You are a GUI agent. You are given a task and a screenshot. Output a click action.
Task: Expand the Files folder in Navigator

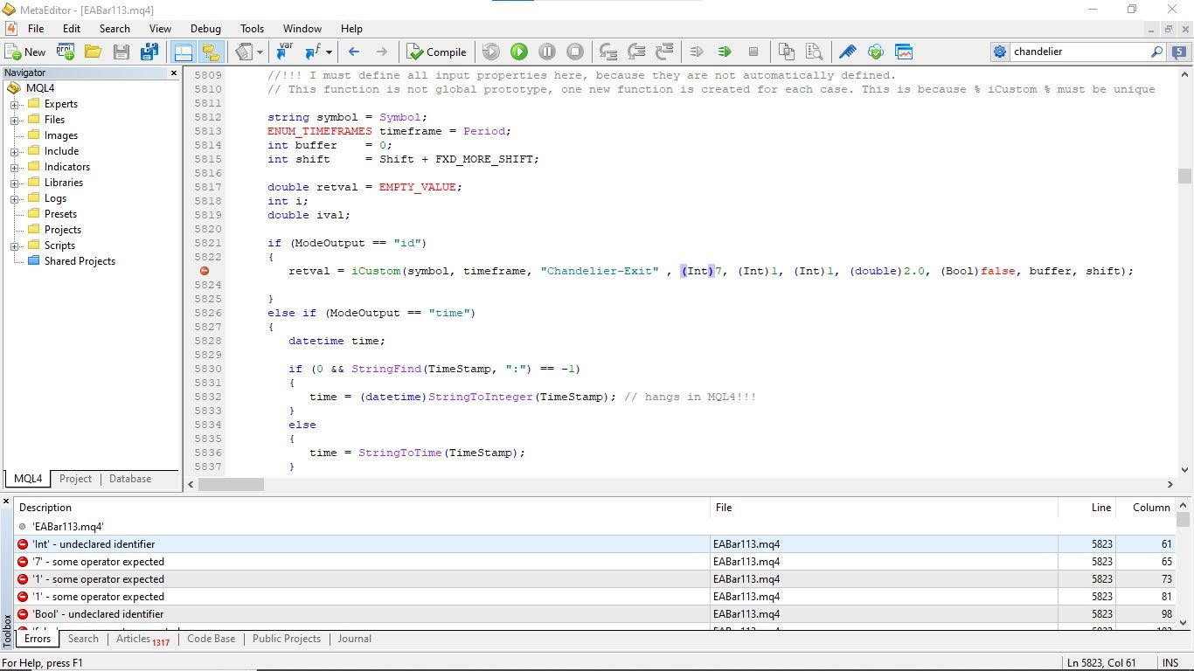coord(15,120)
